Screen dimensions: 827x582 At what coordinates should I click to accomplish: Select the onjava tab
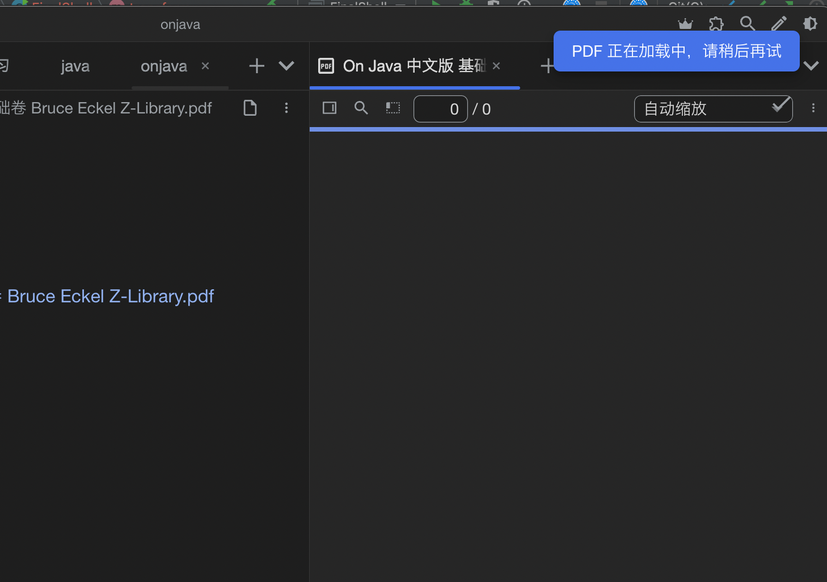click(x=164, y=66)
